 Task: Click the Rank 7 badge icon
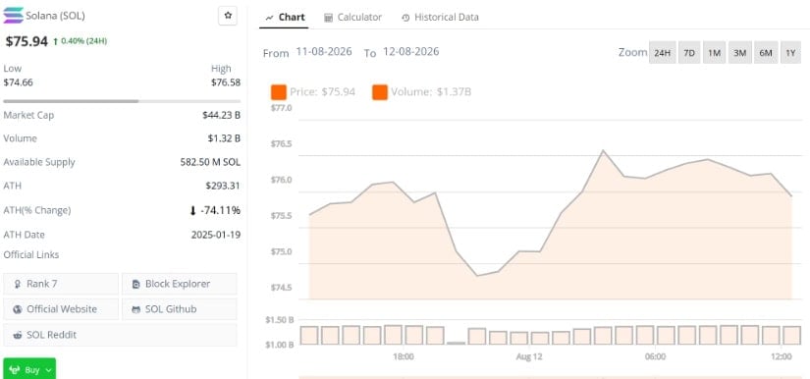pyautogui.click(x=18, y=284)
